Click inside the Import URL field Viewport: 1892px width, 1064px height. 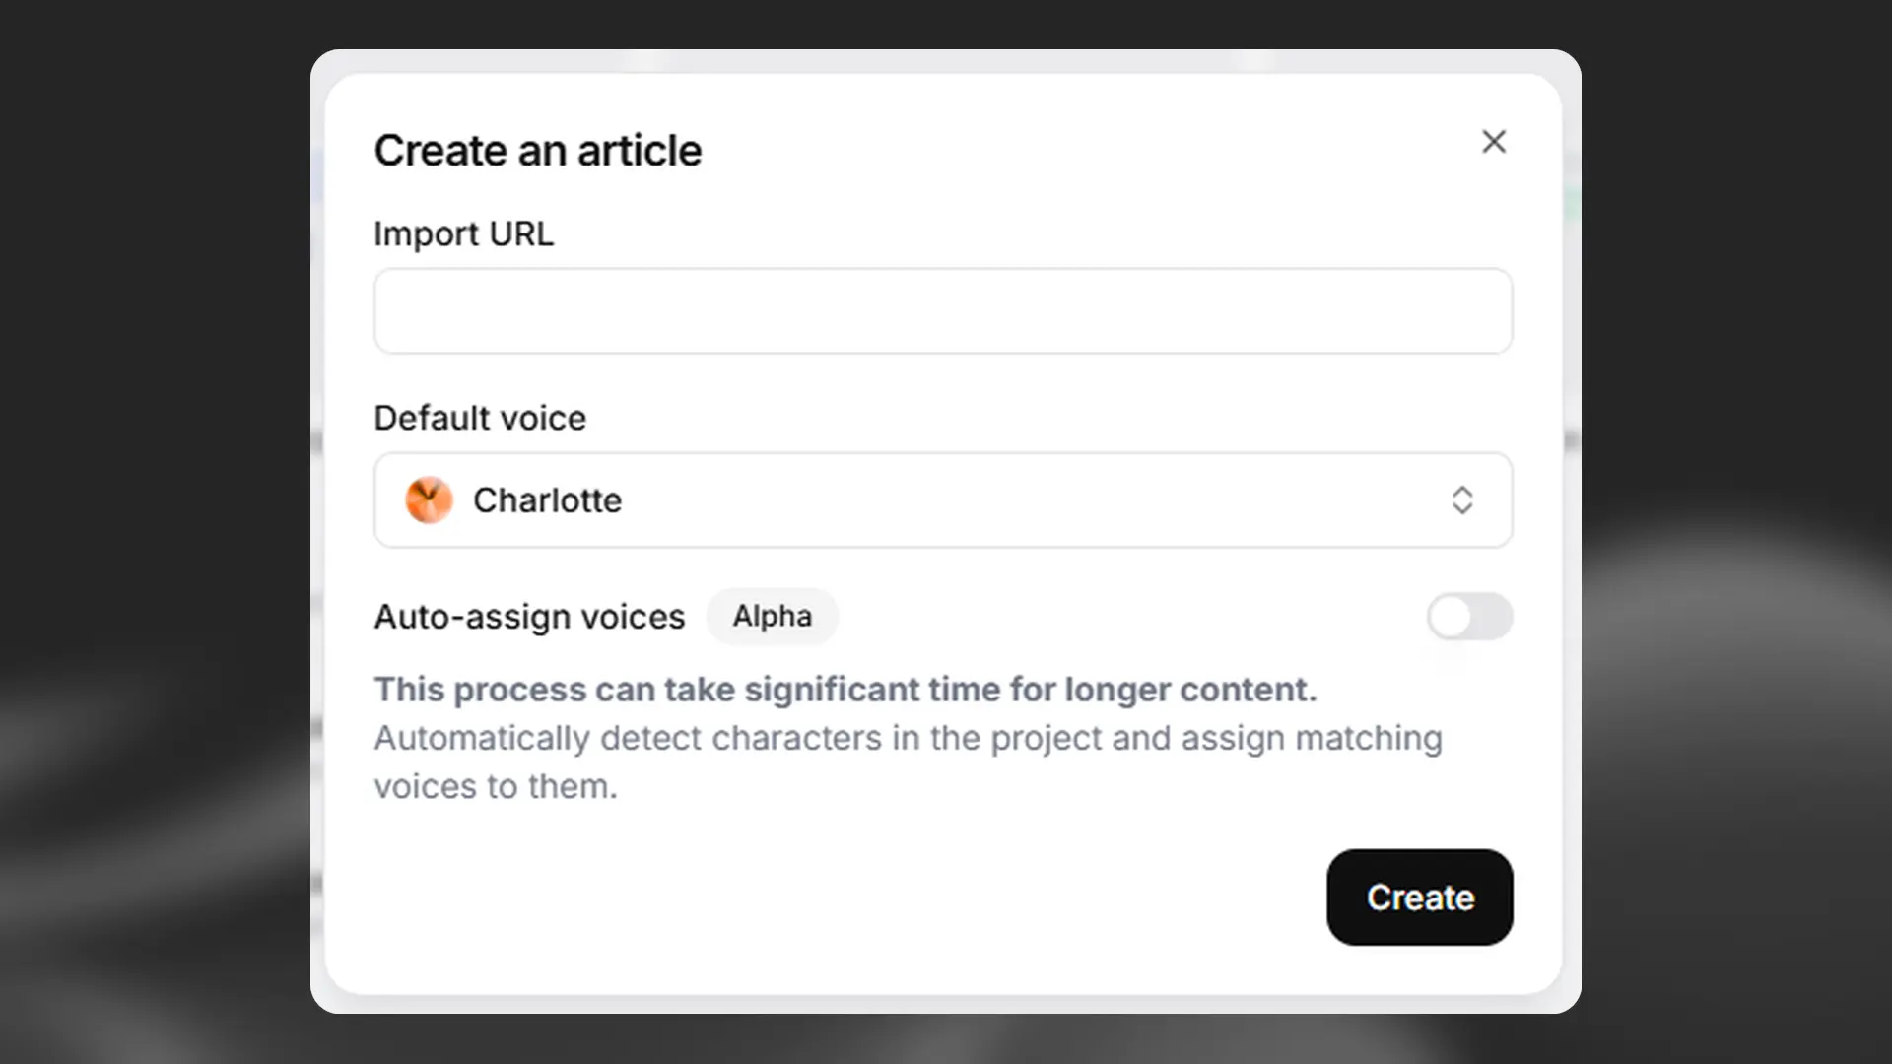pos(942,310)
